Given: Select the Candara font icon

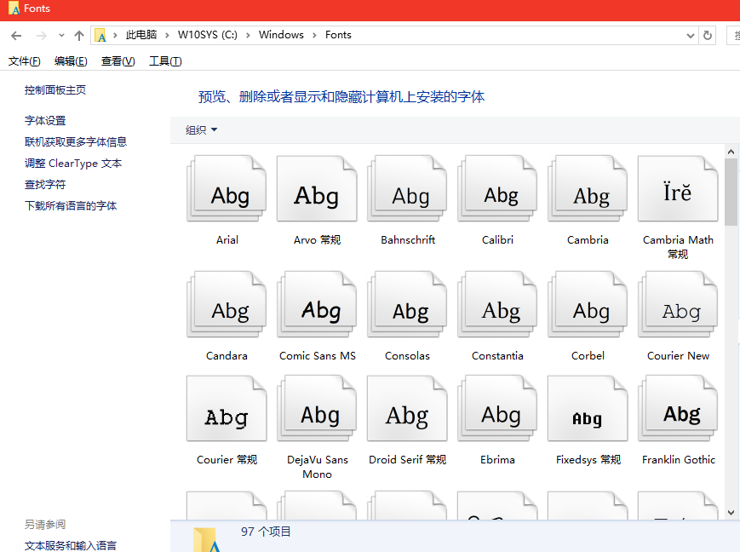Looking at the screenshot, I should (227, 304).
